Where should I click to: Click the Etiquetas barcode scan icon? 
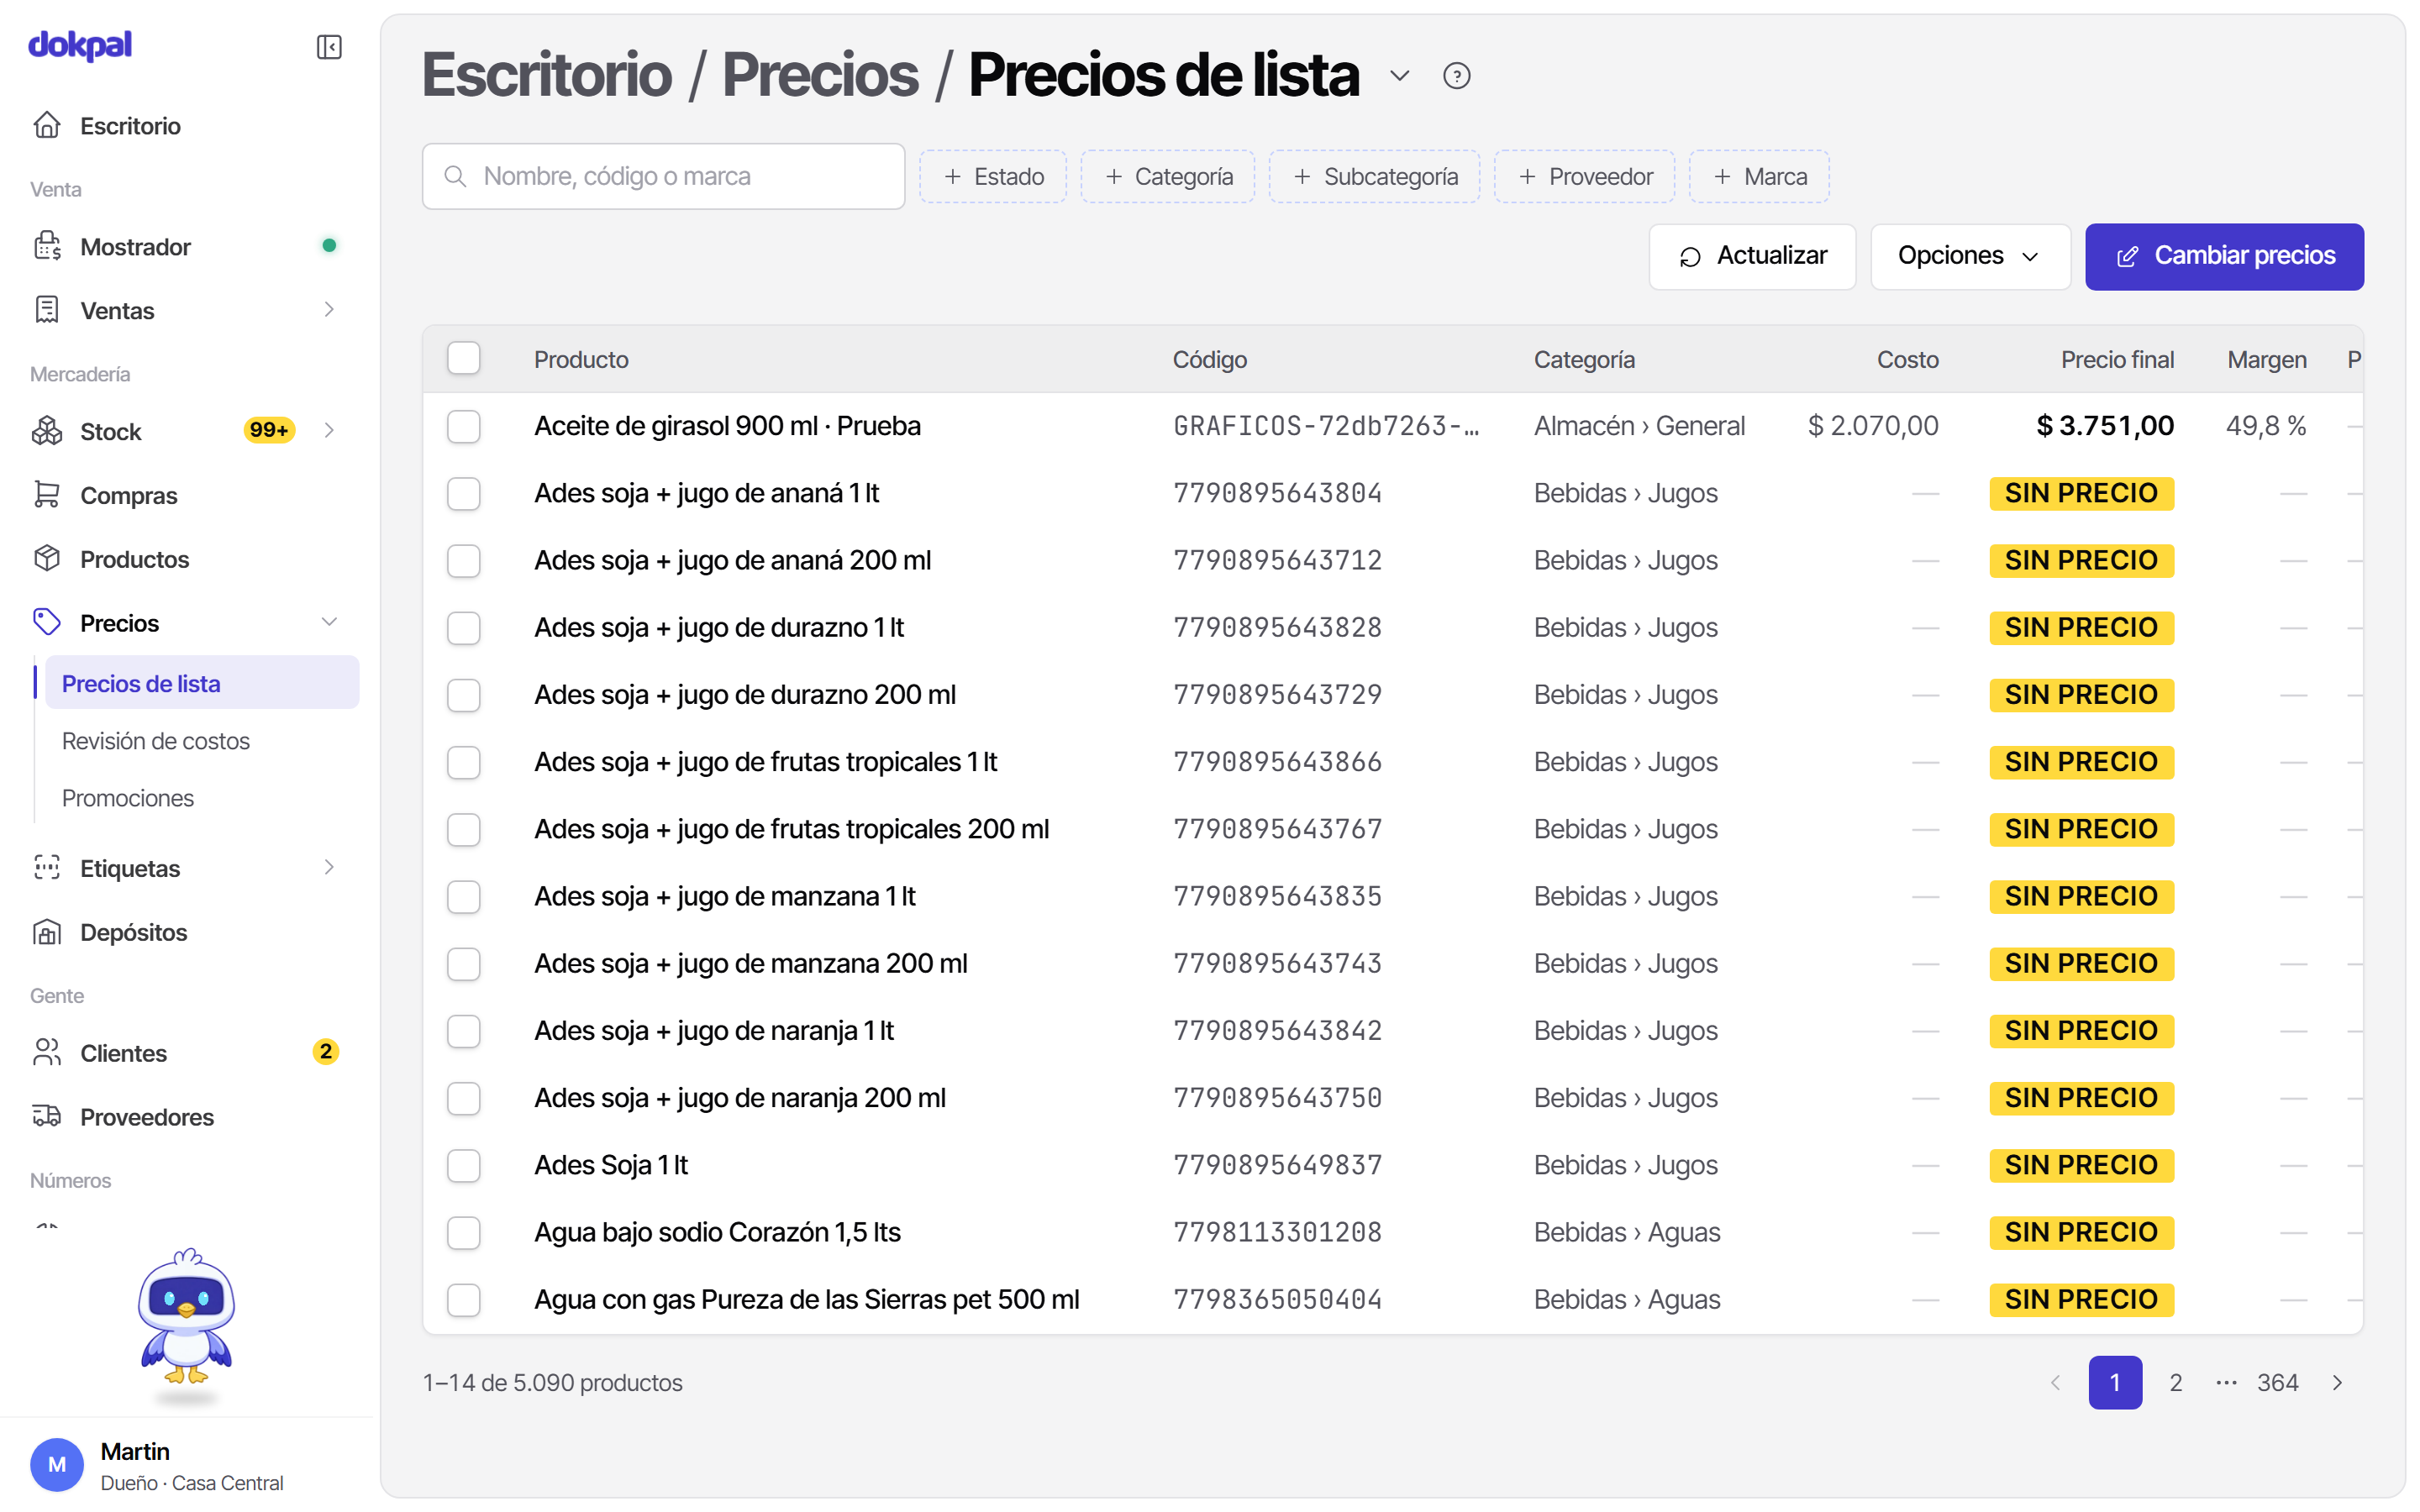pyautogui.click(x=47, y=867)
